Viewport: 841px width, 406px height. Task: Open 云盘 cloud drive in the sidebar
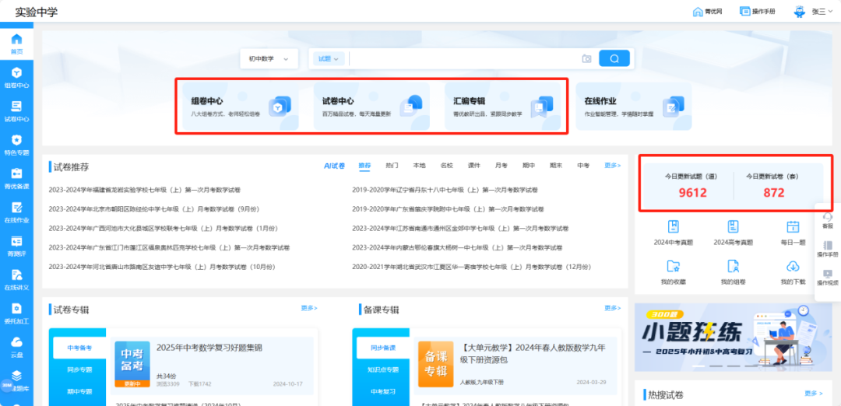click(16, 348)
